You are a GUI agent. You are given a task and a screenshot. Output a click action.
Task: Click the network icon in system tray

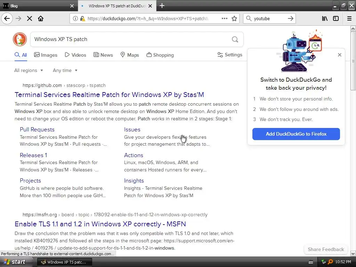[324, 262]
